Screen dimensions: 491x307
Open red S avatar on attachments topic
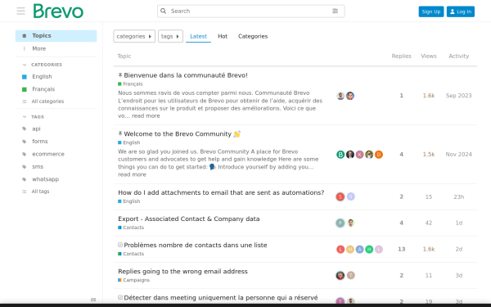[340, 196]
